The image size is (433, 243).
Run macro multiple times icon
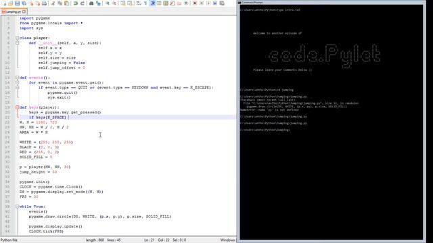[215, 3]
